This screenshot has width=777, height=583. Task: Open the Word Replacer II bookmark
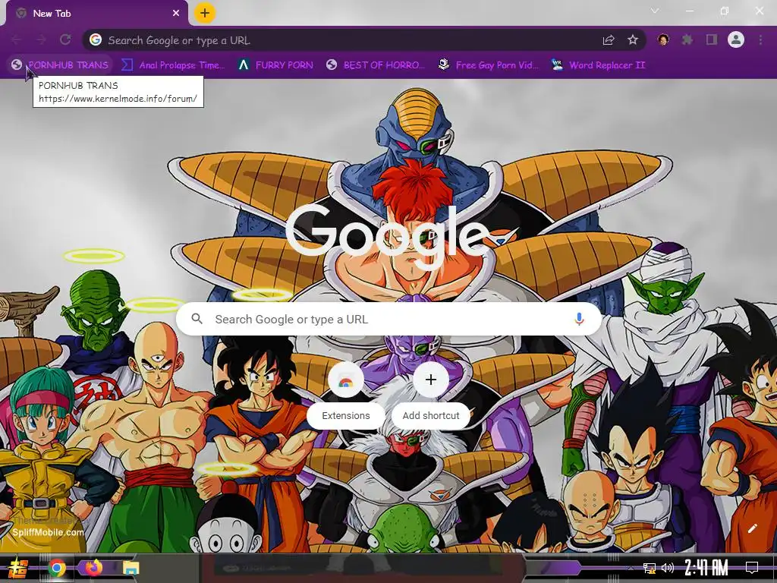(x=598, y=65)
